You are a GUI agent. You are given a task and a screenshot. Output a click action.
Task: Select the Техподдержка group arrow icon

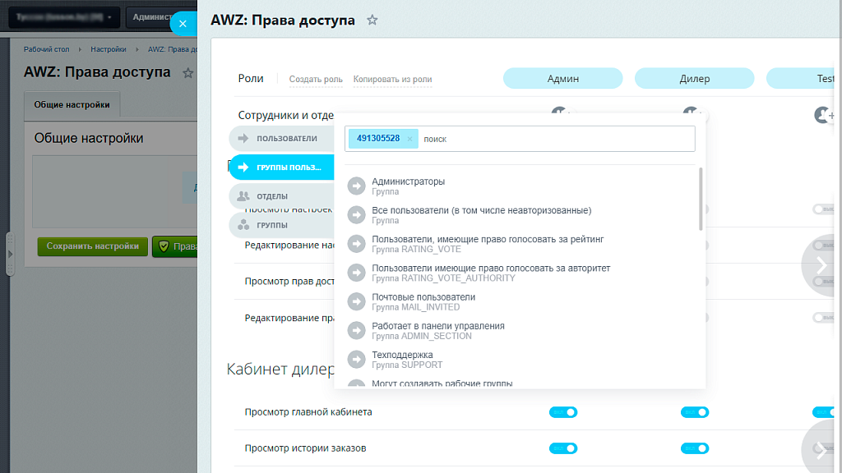356,359
